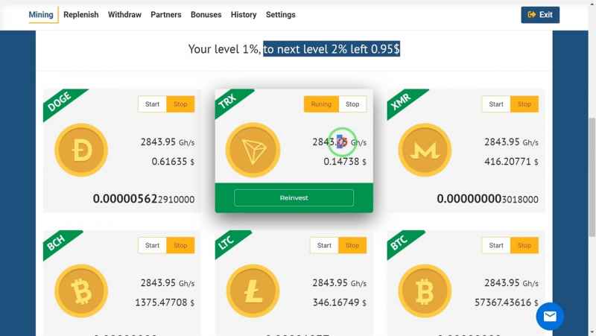
Task: Click the Dogecoin coin icon
Action: tap(81, 150)
